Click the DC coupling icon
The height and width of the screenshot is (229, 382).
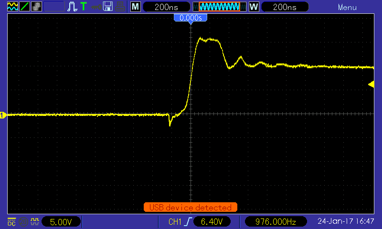pyautogui.click(x=11, y=222)
